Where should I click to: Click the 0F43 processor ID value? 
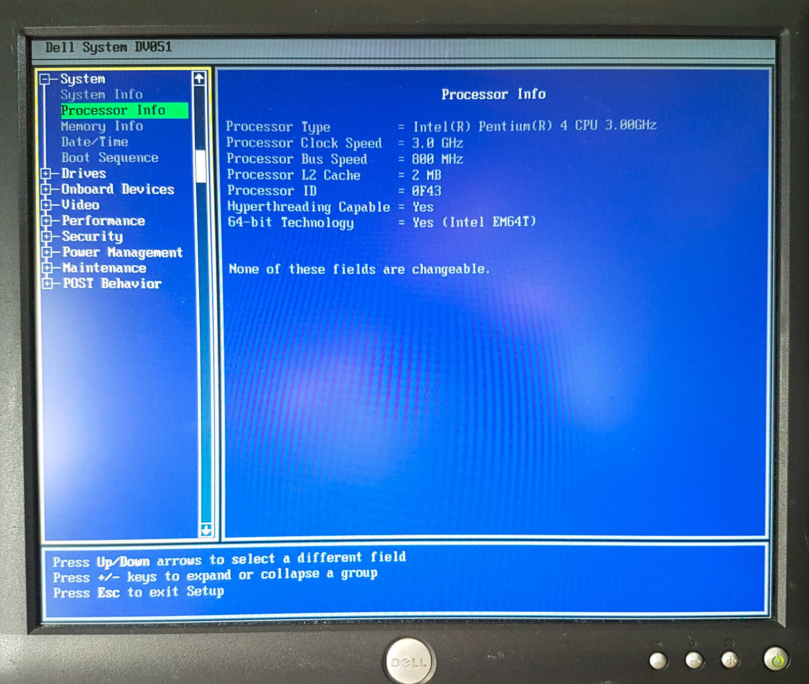tap(427, 191)
